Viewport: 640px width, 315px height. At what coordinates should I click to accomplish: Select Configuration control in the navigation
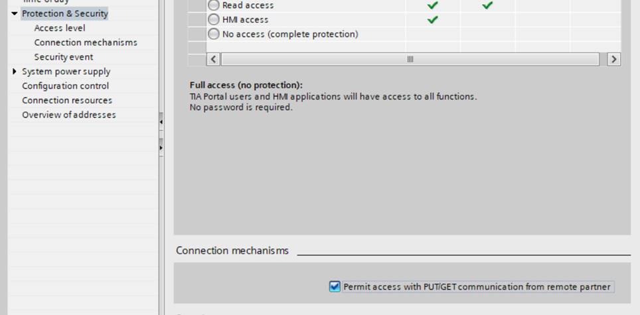(65, 86)
